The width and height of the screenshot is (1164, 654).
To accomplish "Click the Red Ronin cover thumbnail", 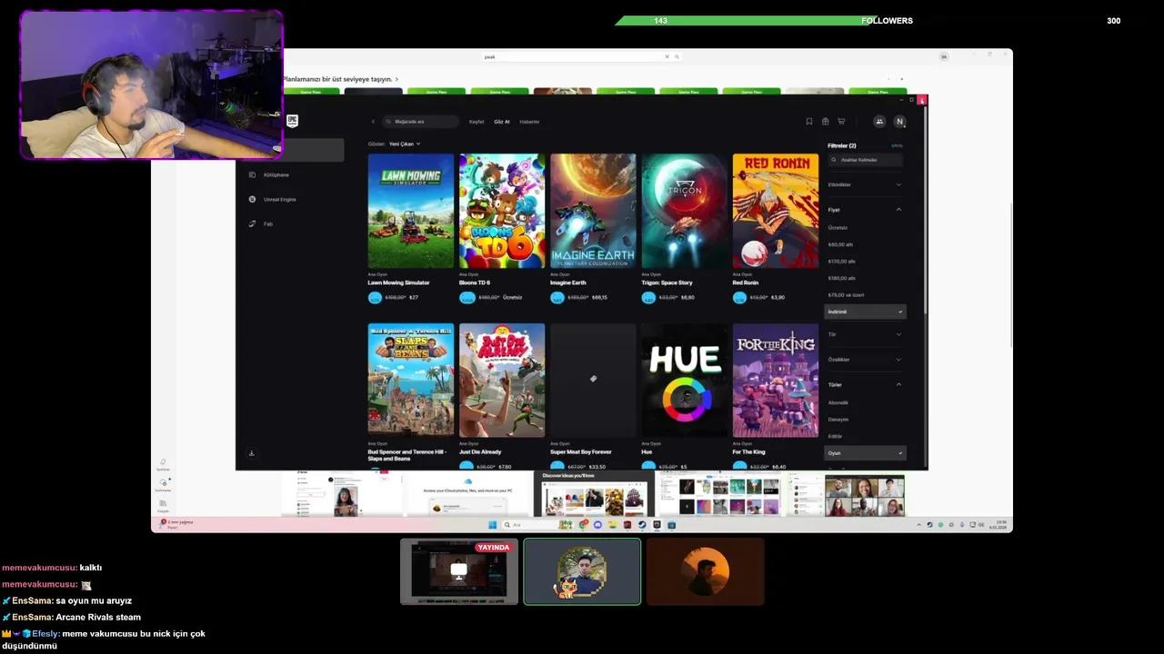I will tap(776, 211).
